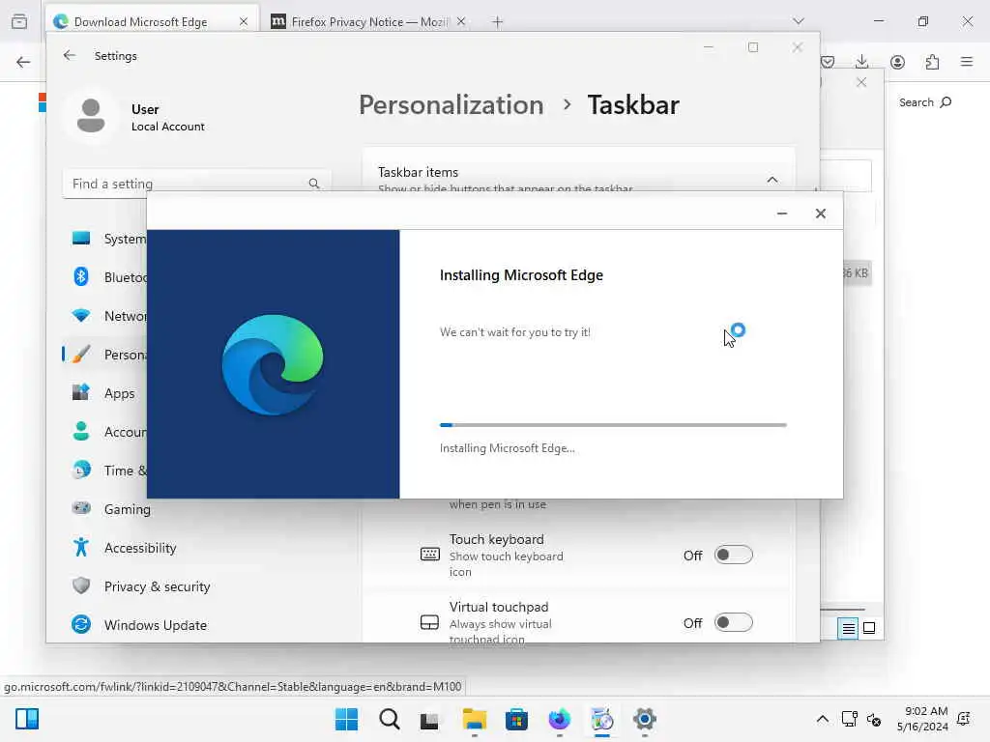This screenshot has width=990, height=742.
Task: Click Personalization breadcrumb link
Action: (x=451, y=104)
